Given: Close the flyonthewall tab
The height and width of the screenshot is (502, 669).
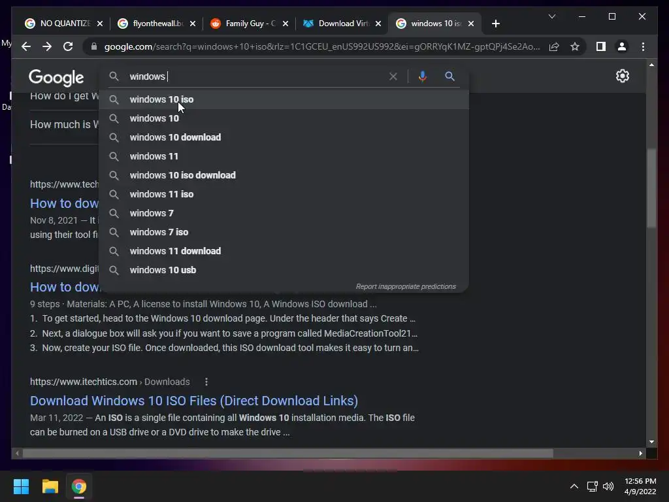Looking at the screenshot, I should click(193, 24).
